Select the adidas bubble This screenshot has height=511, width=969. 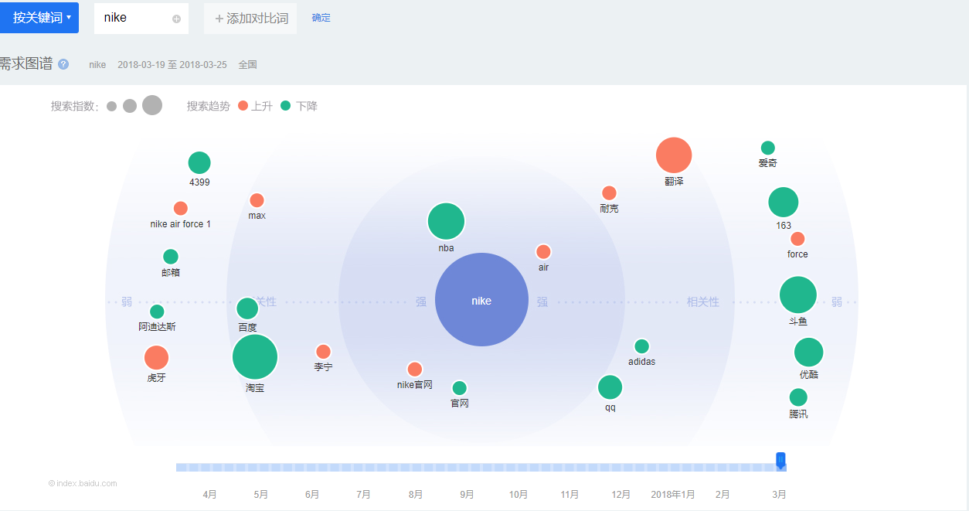coord(641,346)
